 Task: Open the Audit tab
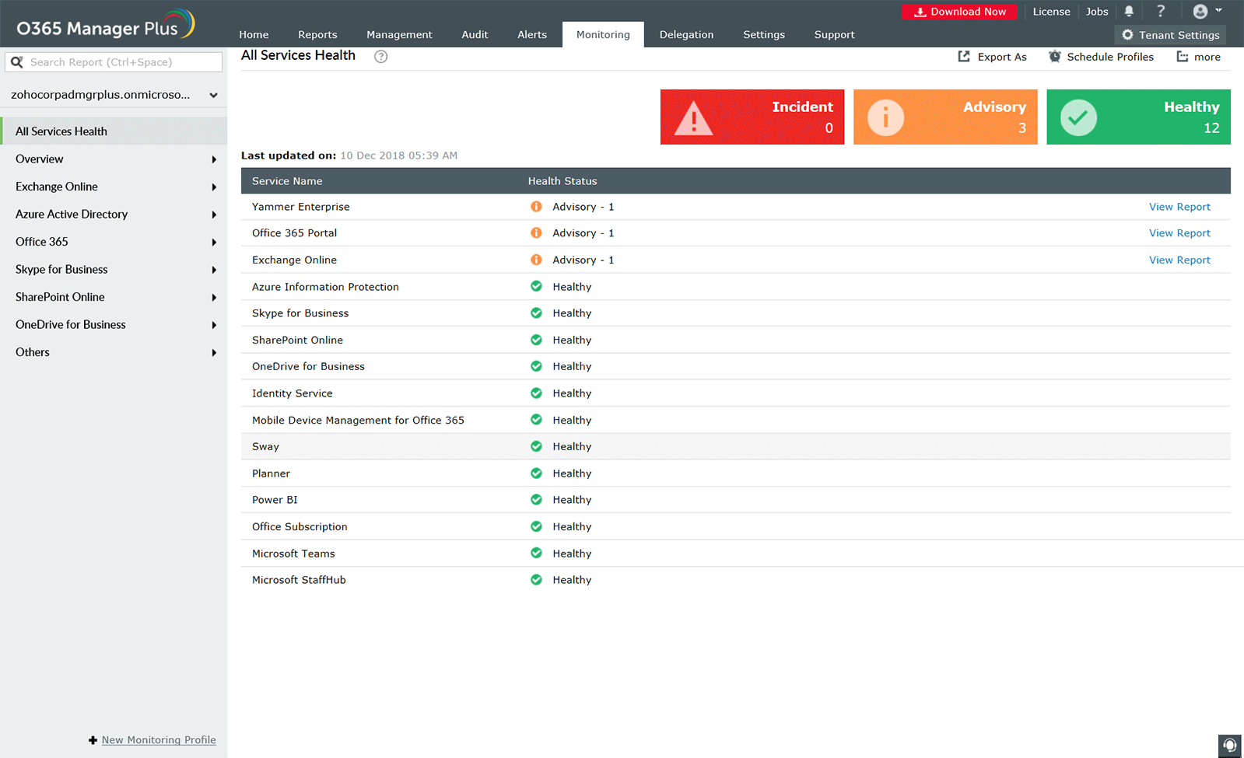[x=475, y=34]
